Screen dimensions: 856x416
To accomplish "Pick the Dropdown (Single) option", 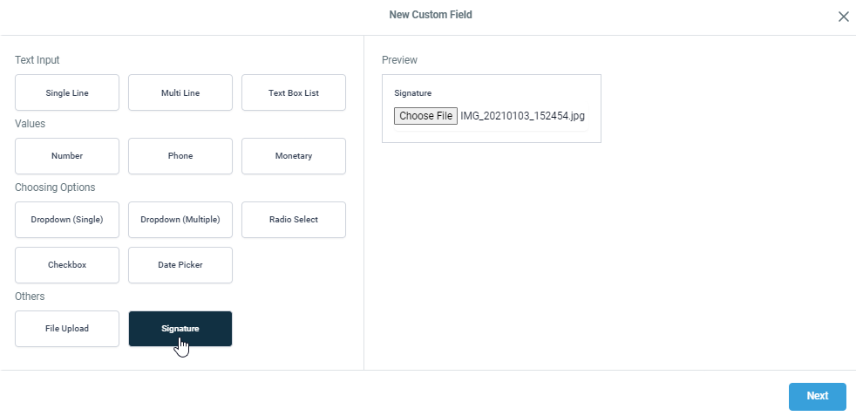I will tap(67, 220).
